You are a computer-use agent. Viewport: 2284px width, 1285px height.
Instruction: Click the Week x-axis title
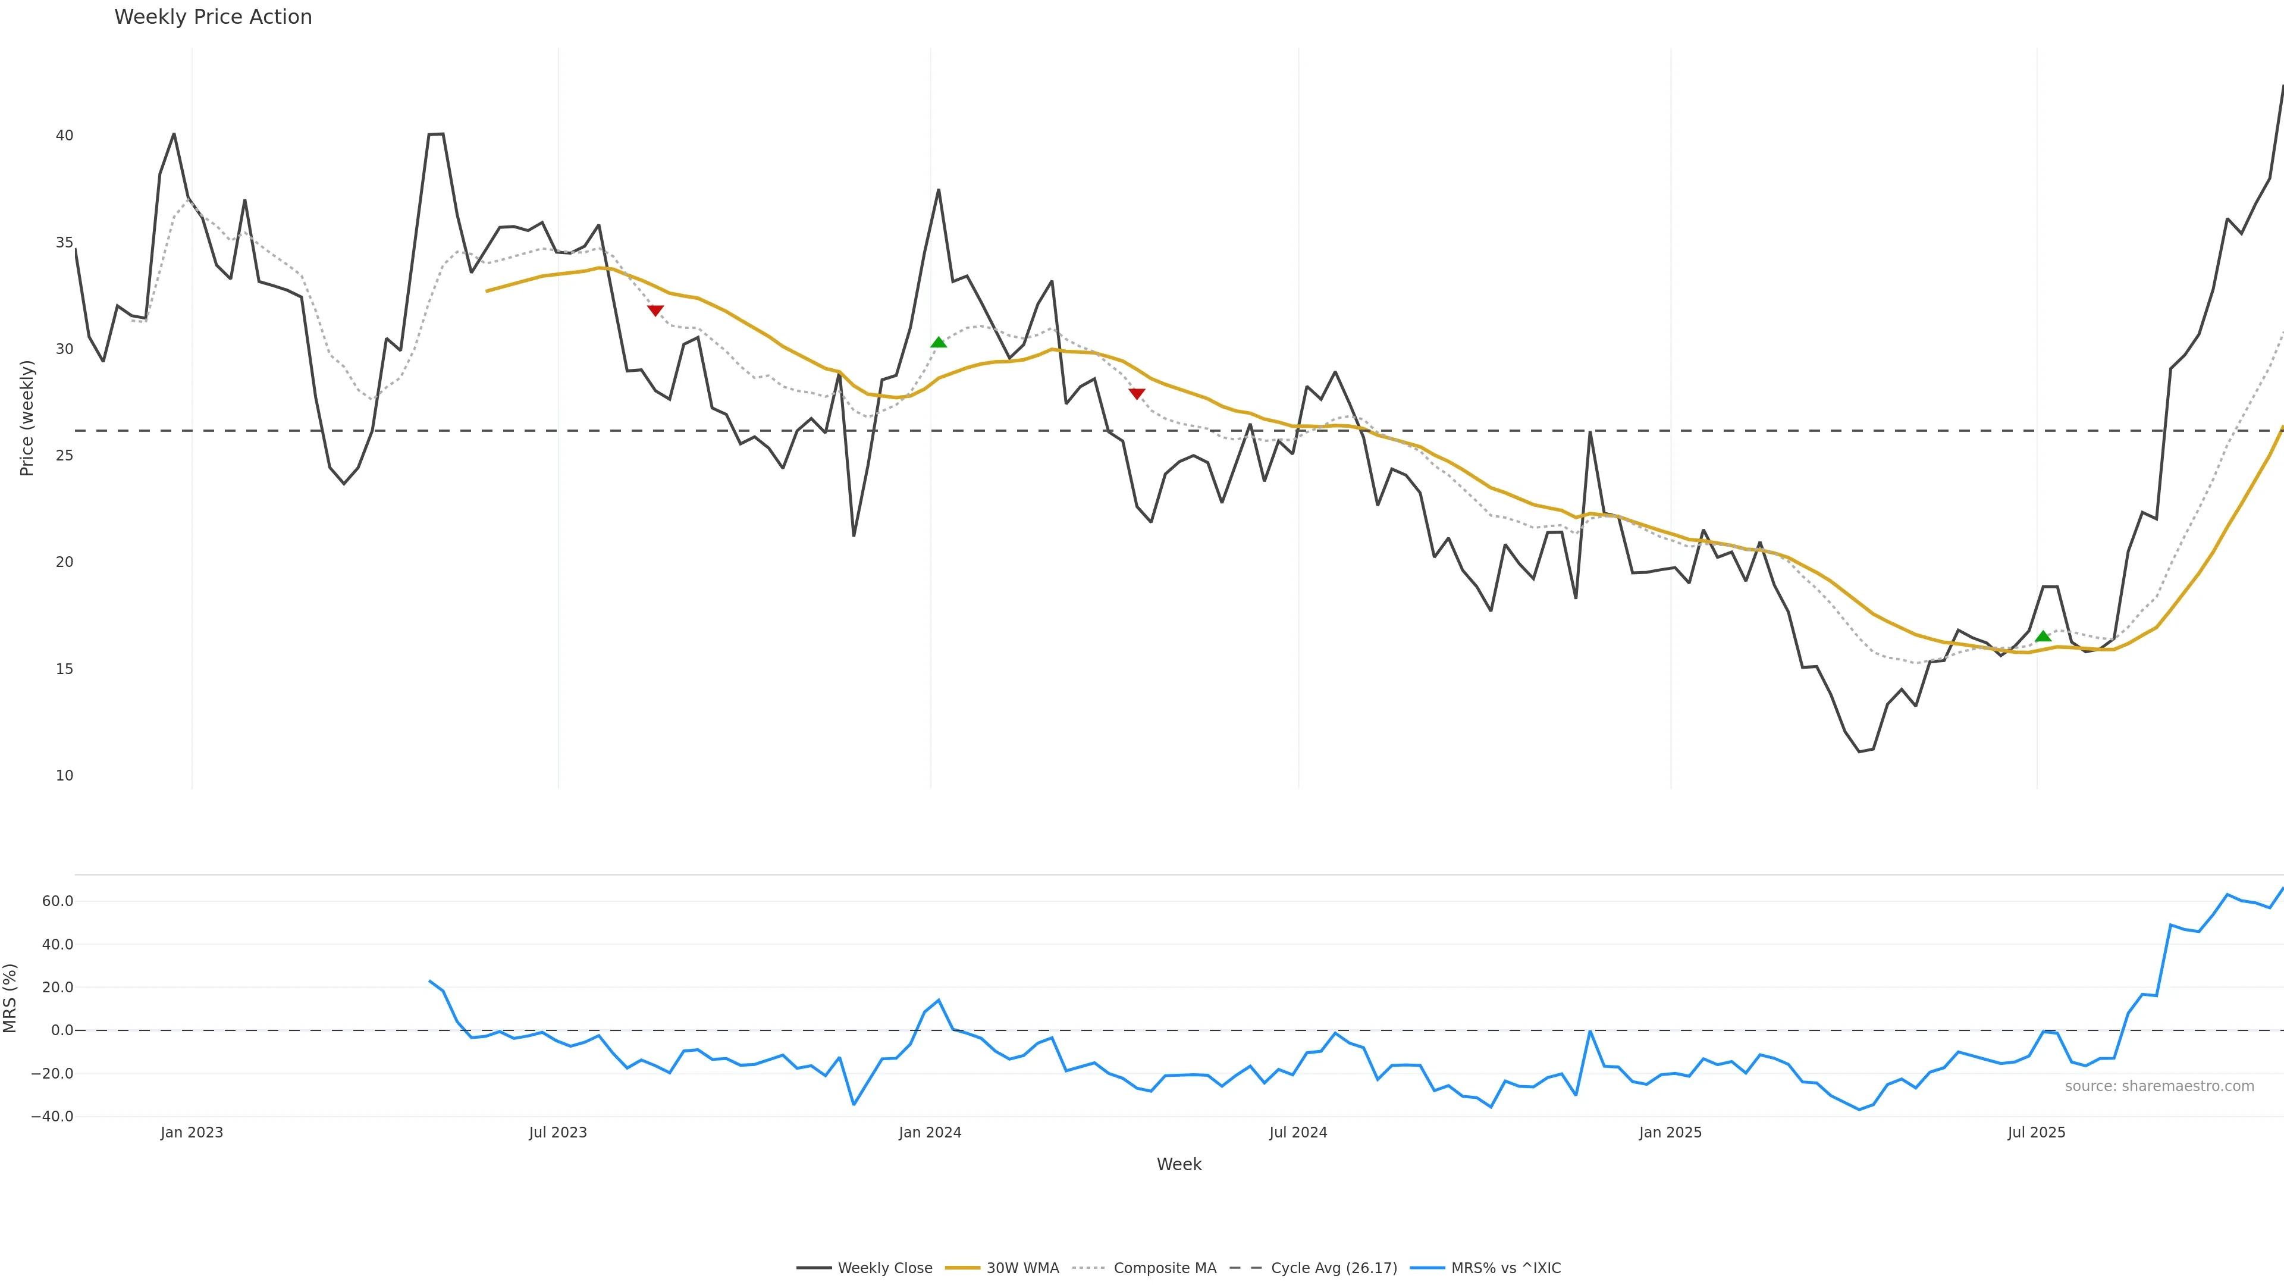[x=1178, y=1164]
